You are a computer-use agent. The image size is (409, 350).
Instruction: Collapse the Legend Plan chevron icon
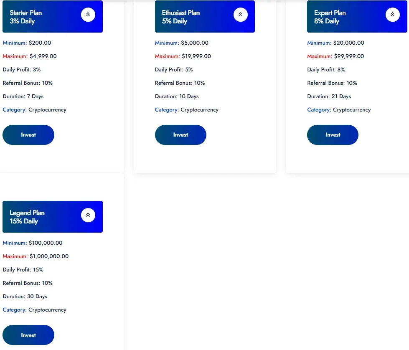click(x=88, y=215)
